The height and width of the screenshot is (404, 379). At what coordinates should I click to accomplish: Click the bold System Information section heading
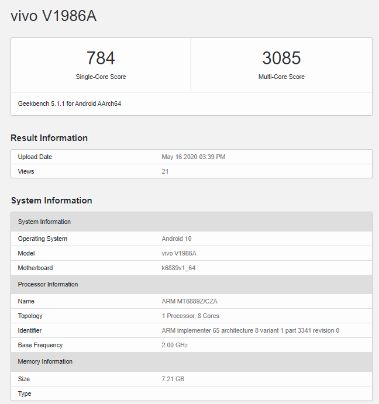(51, 201)
